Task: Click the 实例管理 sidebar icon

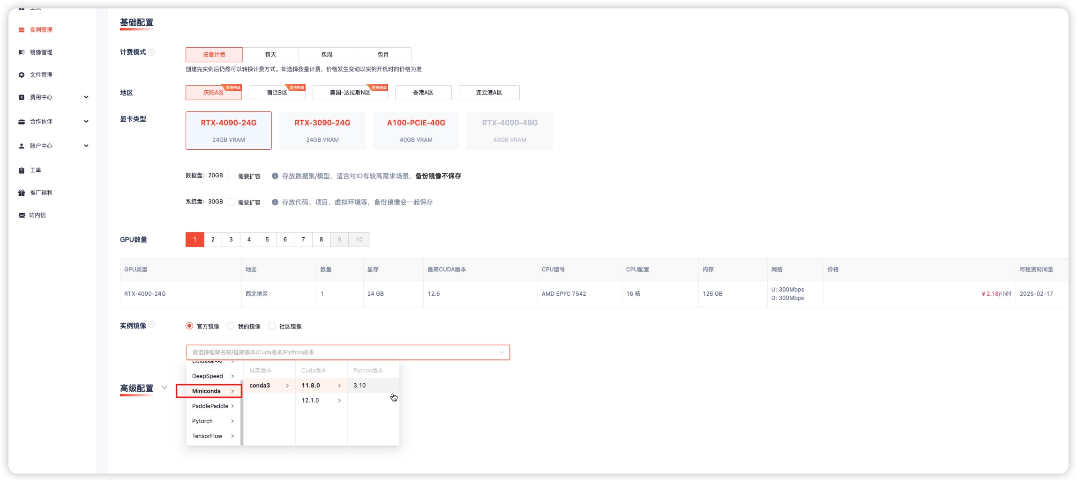Action: tap(22, 30)
